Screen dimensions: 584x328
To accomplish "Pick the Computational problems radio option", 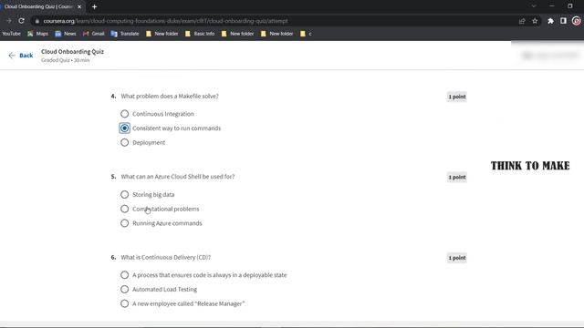I will pos(124,209).
